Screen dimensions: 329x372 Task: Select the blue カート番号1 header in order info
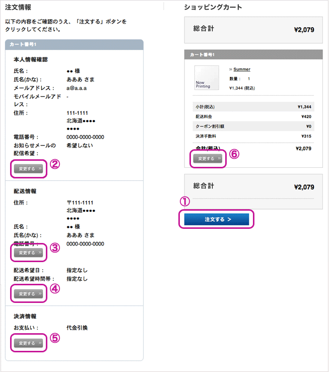[x=74, y=44]
